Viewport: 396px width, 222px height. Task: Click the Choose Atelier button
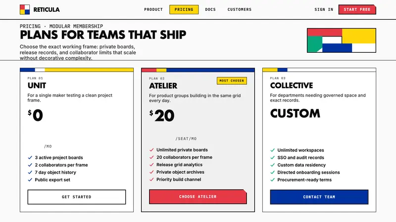click(x=198, y=196)
